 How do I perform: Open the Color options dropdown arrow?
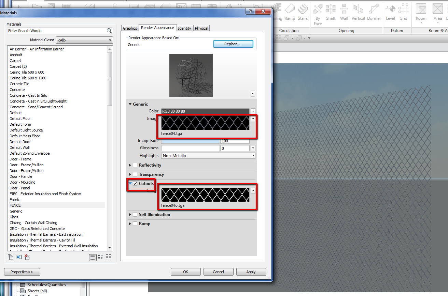(253, 111)
